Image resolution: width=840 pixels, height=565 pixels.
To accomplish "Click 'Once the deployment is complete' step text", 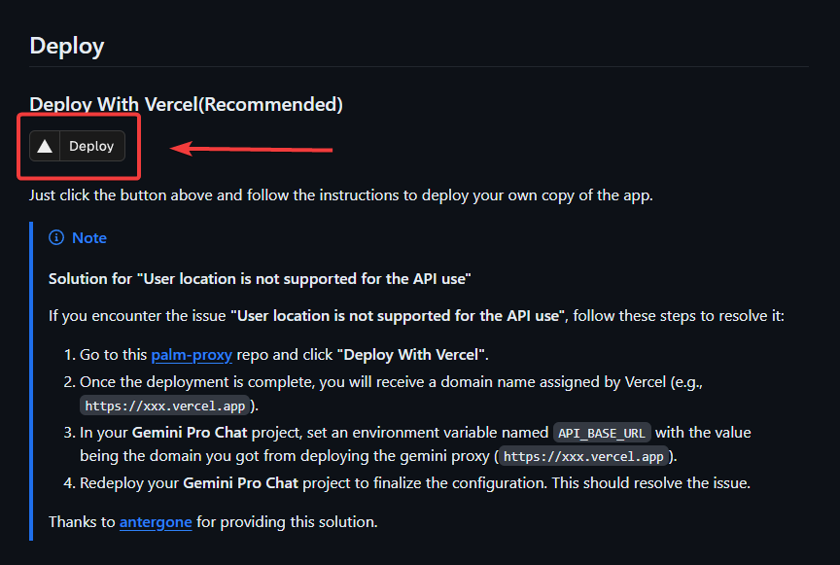I will (391, 394).
